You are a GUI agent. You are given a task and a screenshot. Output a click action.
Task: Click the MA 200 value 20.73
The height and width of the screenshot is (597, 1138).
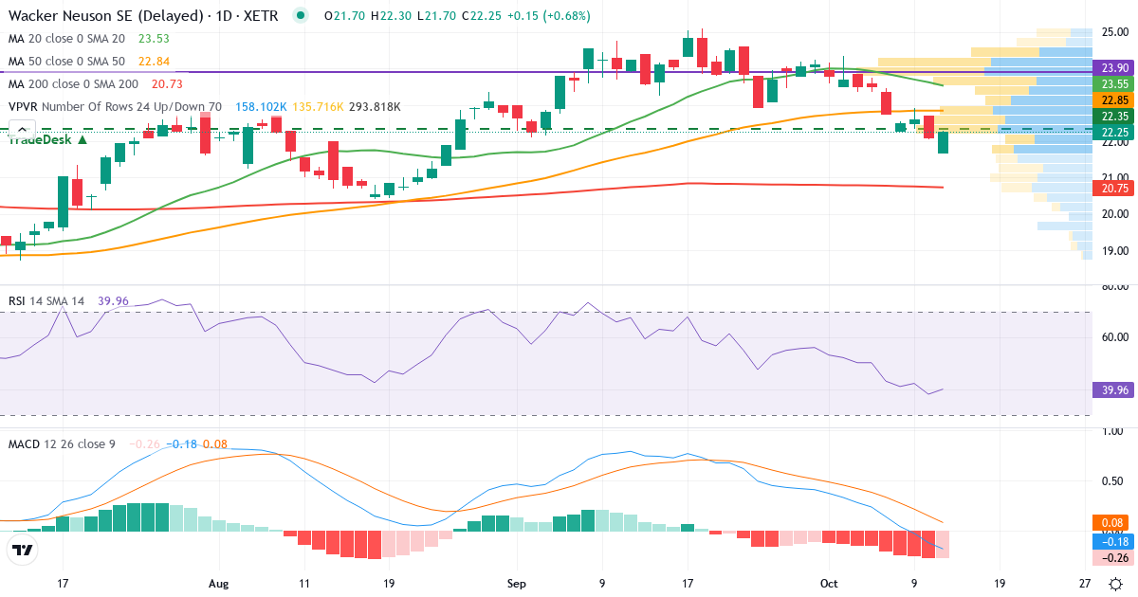point(167,84)
